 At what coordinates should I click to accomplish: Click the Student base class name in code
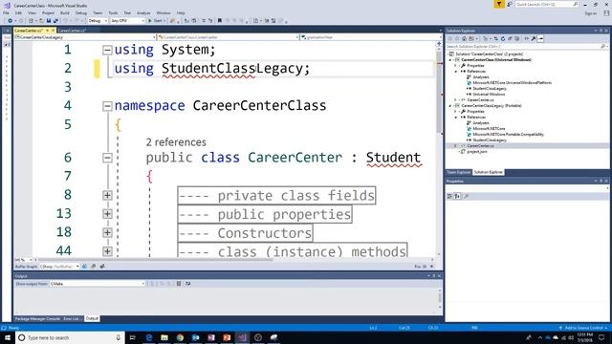(393, 158)
